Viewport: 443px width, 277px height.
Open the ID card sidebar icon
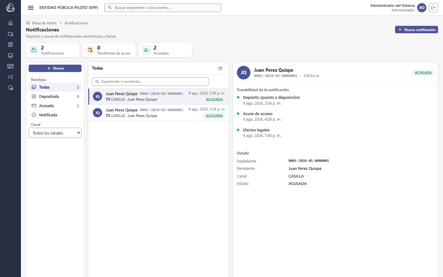10,66
